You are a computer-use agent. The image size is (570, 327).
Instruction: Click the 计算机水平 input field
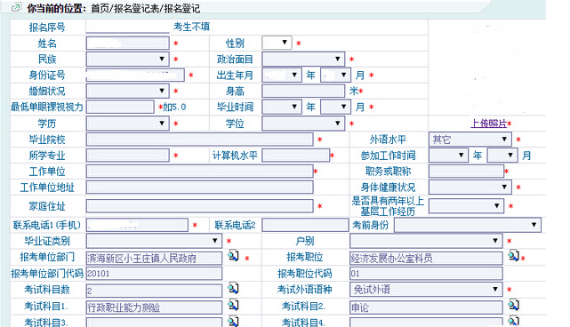296,156
